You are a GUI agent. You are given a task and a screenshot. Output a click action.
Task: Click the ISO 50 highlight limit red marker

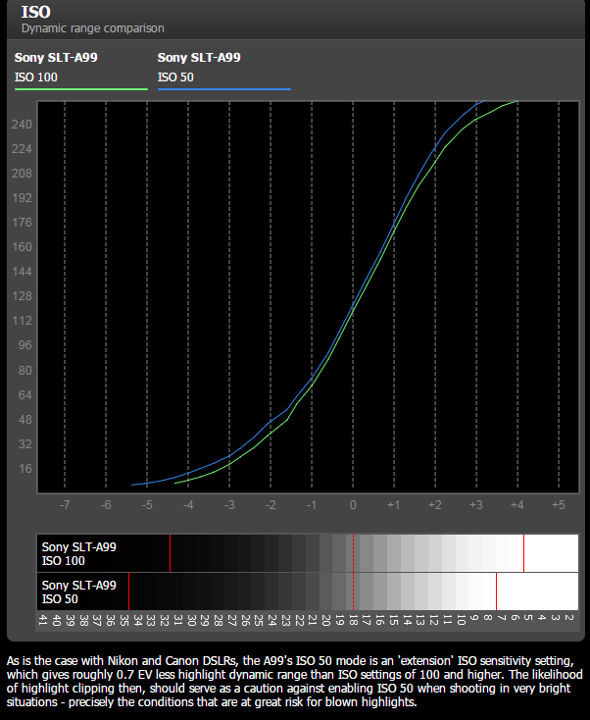497,591
